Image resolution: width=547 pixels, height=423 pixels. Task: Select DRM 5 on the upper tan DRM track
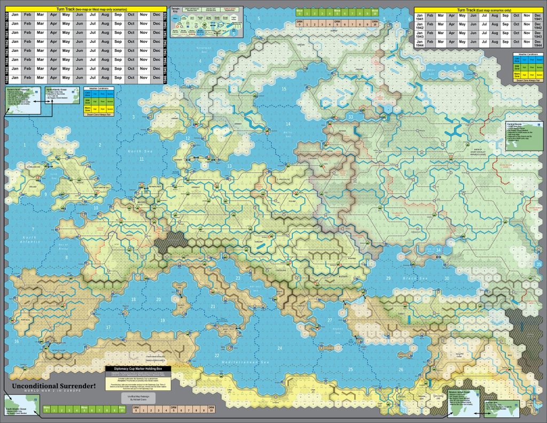click(x=337, y=24)
